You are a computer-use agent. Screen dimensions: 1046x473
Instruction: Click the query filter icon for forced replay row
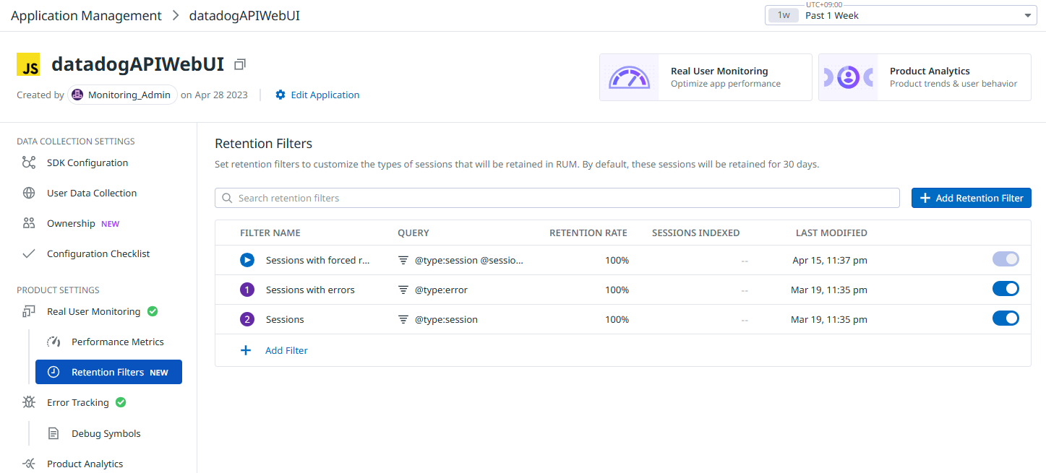click(403, 260)
